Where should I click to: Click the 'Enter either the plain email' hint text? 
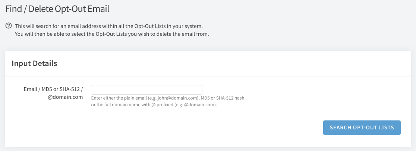pyautogui.click(x=168, y=98)
